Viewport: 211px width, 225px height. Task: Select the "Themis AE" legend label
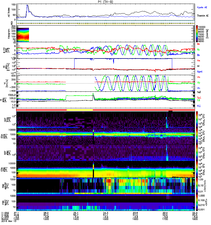[x=203, y=16]
